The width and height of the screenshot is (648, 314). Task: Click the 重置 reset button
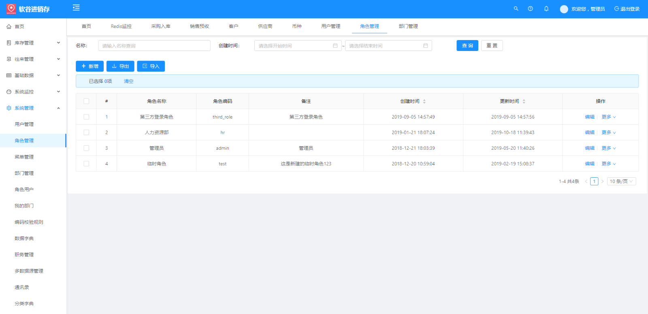click(x=492, y=46)
